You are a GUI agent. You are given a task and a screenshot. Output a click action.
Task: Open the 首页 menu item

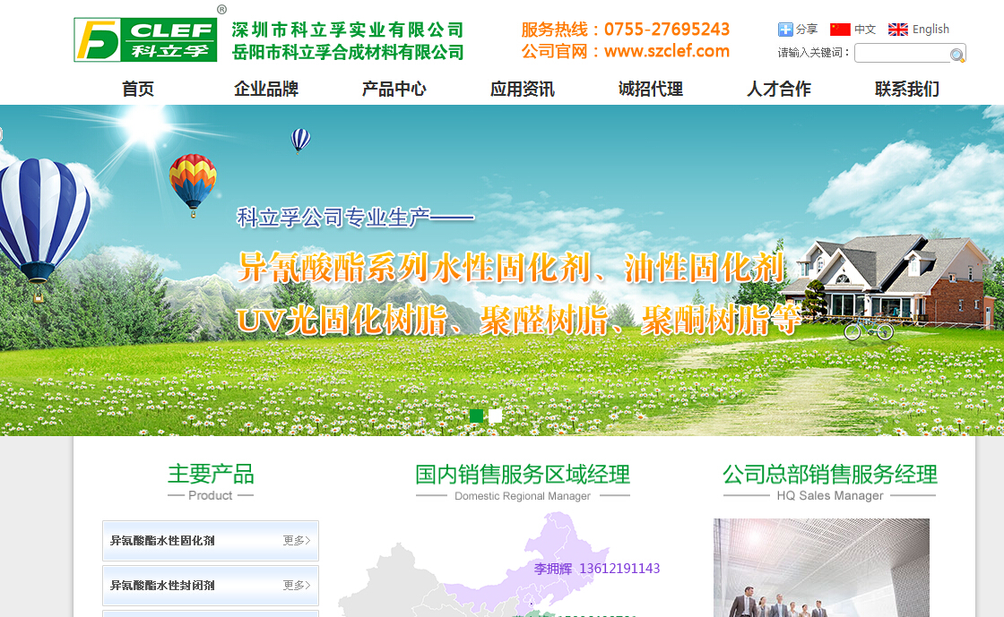pyautogui.click(x=138, y=89)
